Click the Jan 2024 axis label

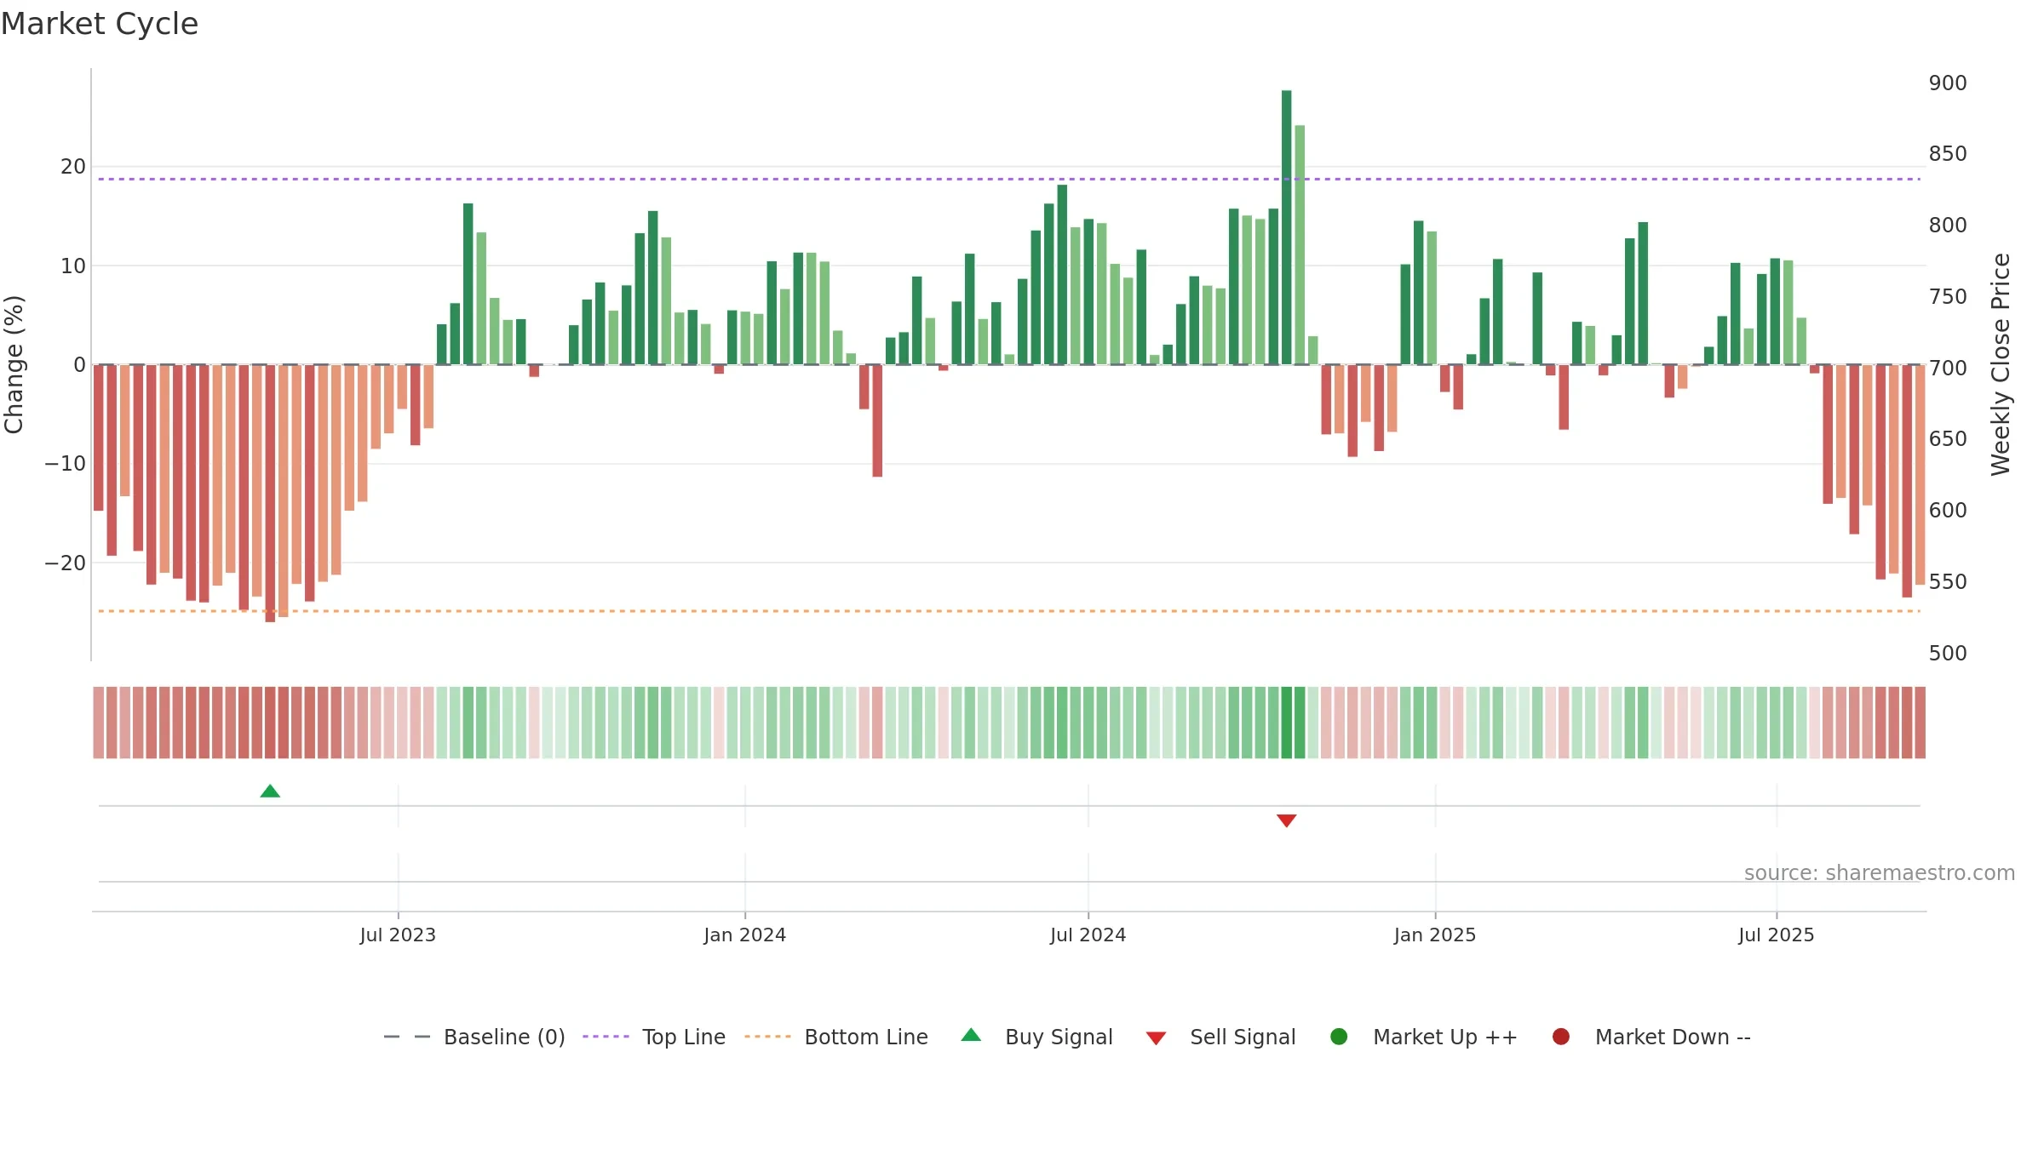click(x=745, y=935)
